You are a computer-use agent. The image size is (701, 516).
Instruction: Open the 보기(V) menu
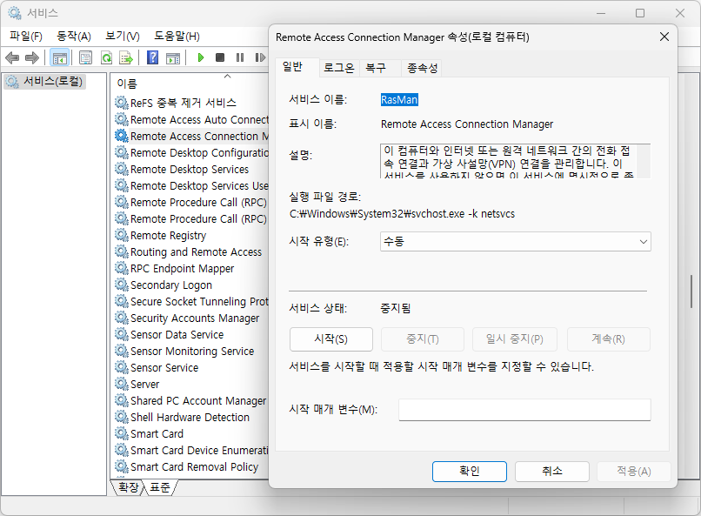123,37
